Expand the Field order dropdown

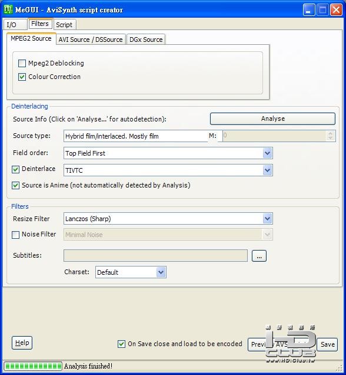pos(268,153)
